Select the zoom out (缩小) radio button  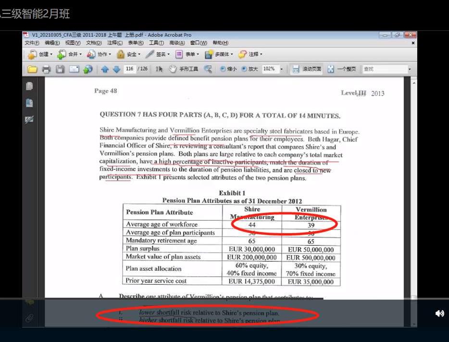[x=223, y=69]
